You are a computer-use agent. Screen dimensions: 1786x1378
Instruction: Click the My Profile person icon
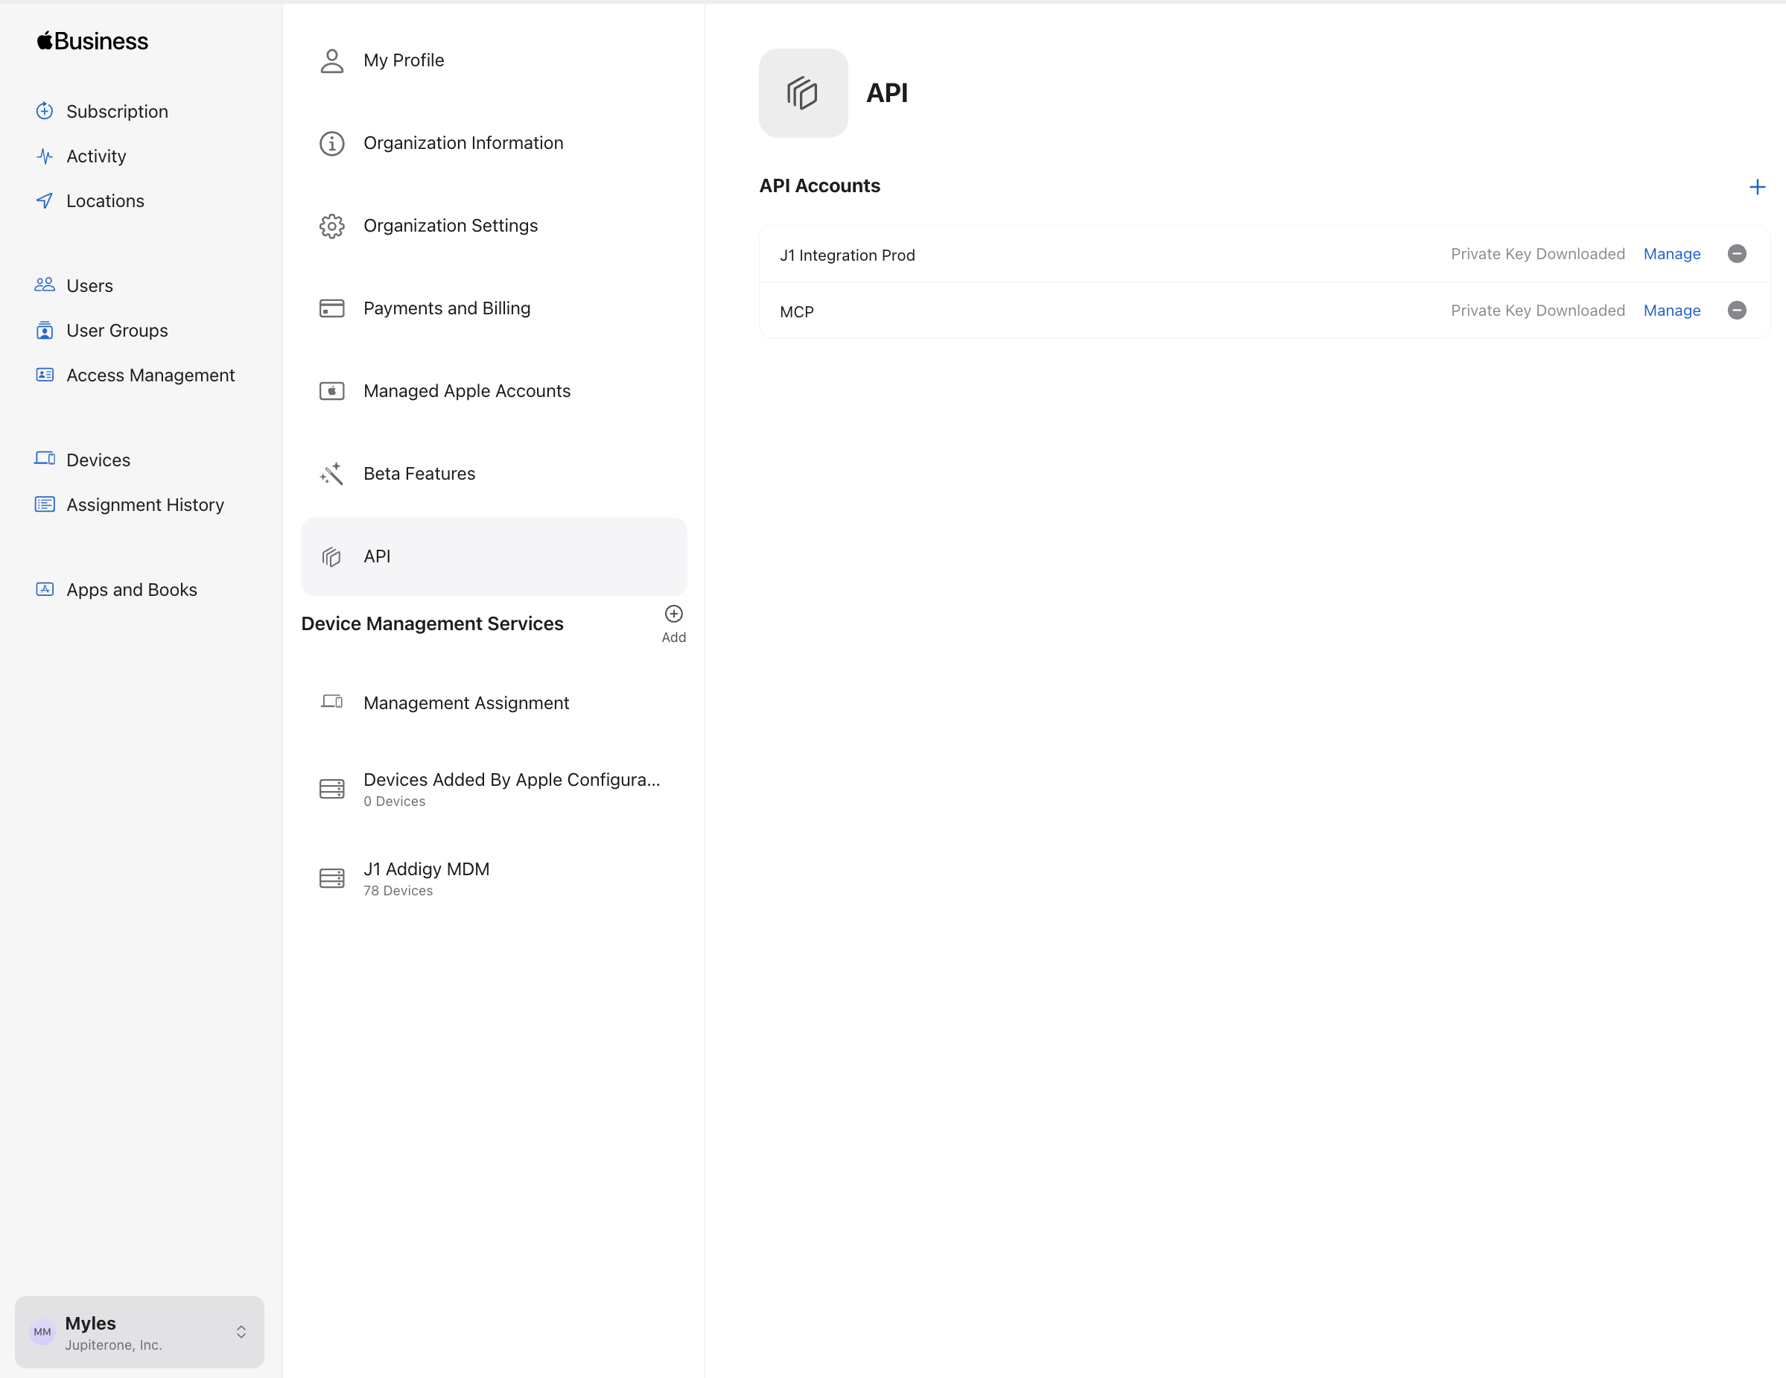coord(331,60)
